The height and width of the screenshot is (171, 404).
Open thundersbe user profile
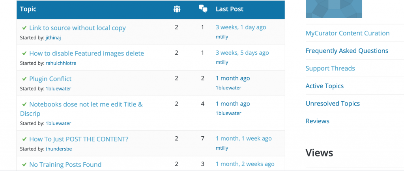click(59, 149)
